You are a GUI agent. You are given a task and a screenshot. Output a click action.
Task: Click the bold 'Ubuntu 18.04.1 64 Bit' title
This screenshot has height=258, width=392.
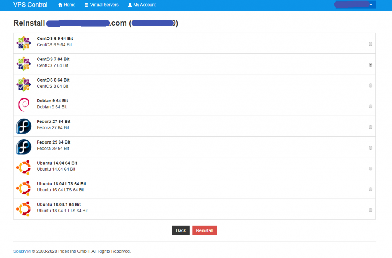pos(59,204)
